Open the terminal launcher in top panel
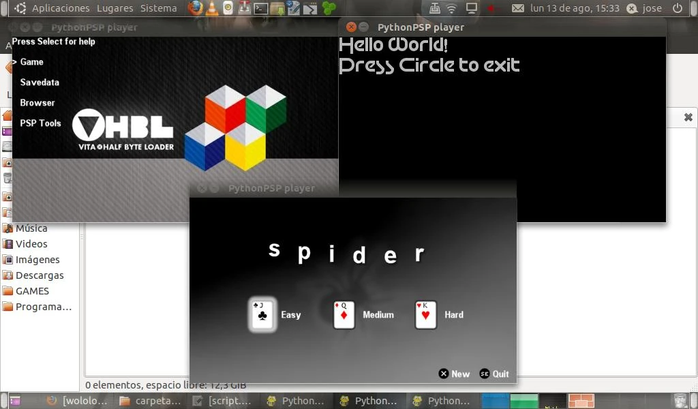The width and height of the screenshot is (698, 409). click(261, 8)
